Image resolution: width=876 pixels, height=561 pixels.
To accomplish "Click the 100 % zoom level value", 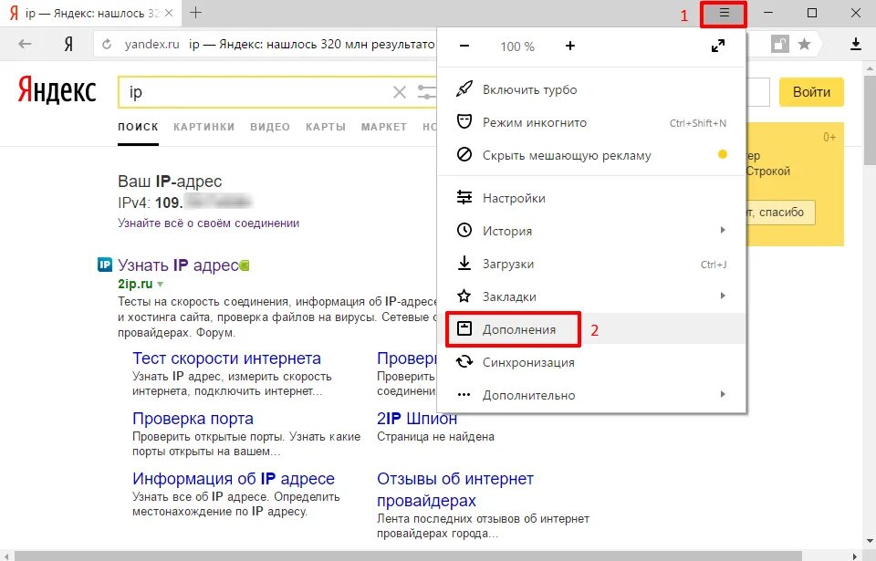I will [x=517, y=47].
